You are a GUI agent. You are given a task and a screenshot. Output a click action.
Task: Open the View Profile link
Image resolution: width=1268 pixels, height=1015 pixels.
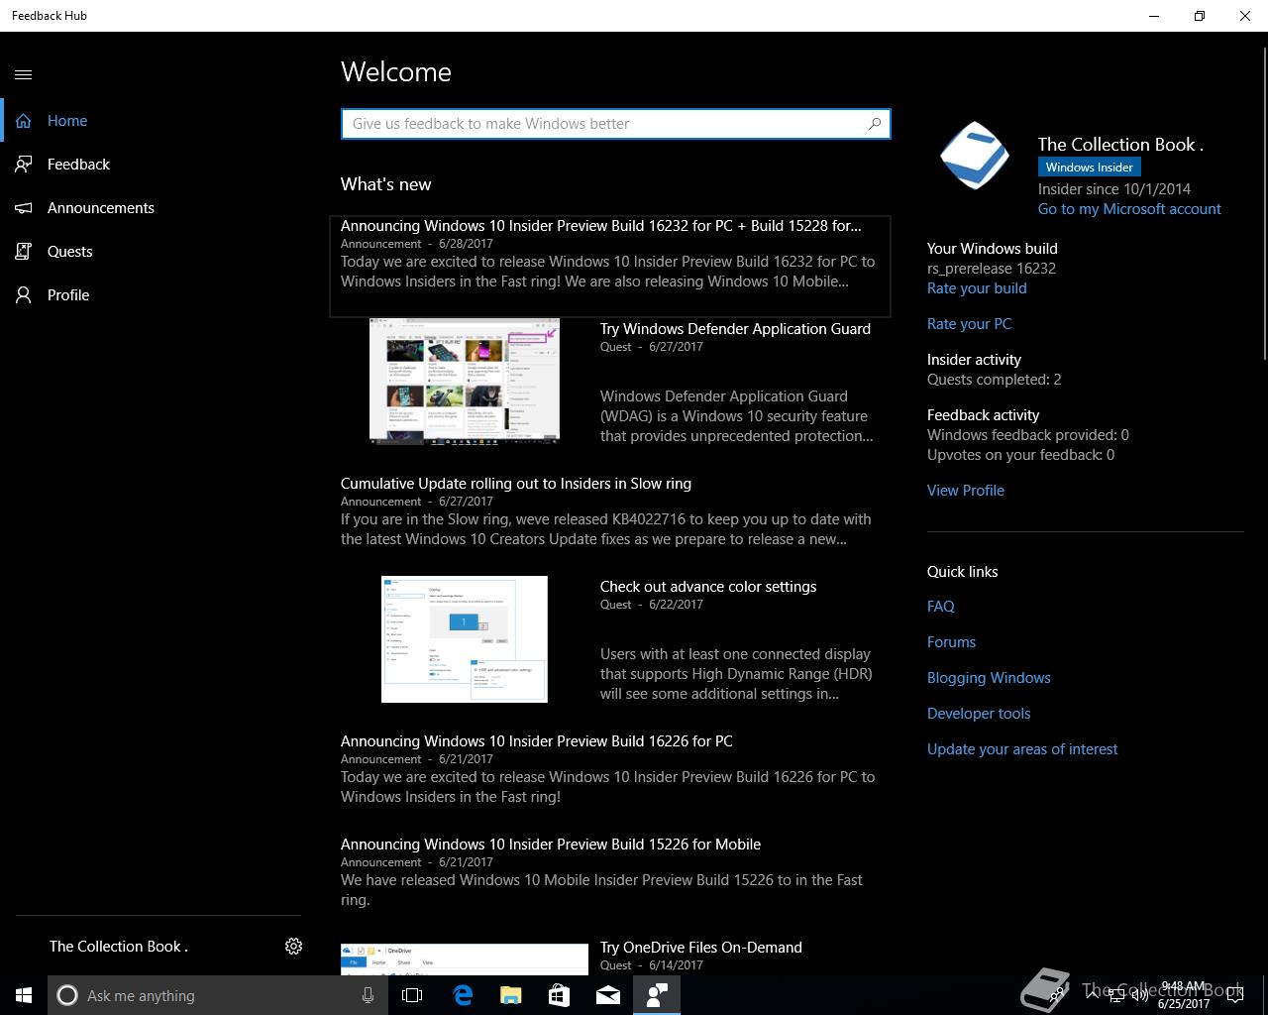point(966,491)
